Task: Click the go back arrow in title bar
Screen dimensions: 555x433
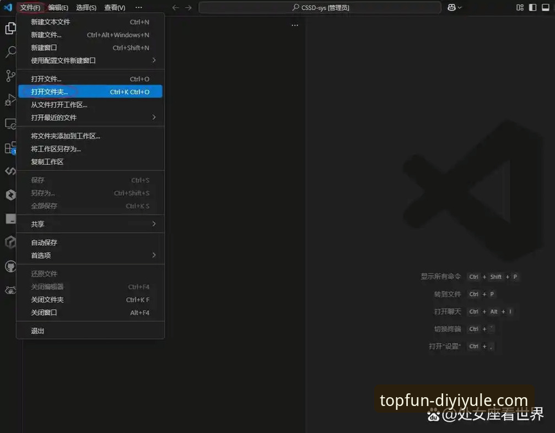Action: (175, 8)
